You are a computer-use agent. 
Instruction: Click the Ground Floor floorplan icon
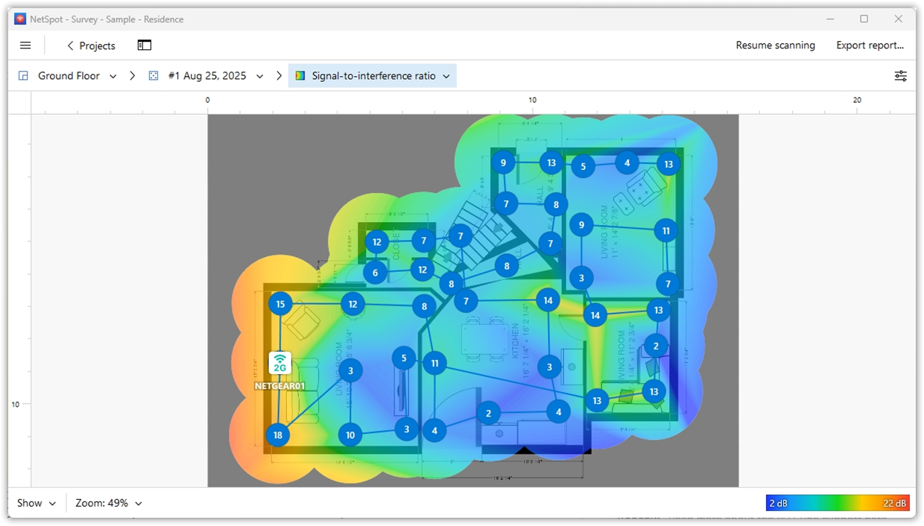pyautogui.click(x=23, y=76)
